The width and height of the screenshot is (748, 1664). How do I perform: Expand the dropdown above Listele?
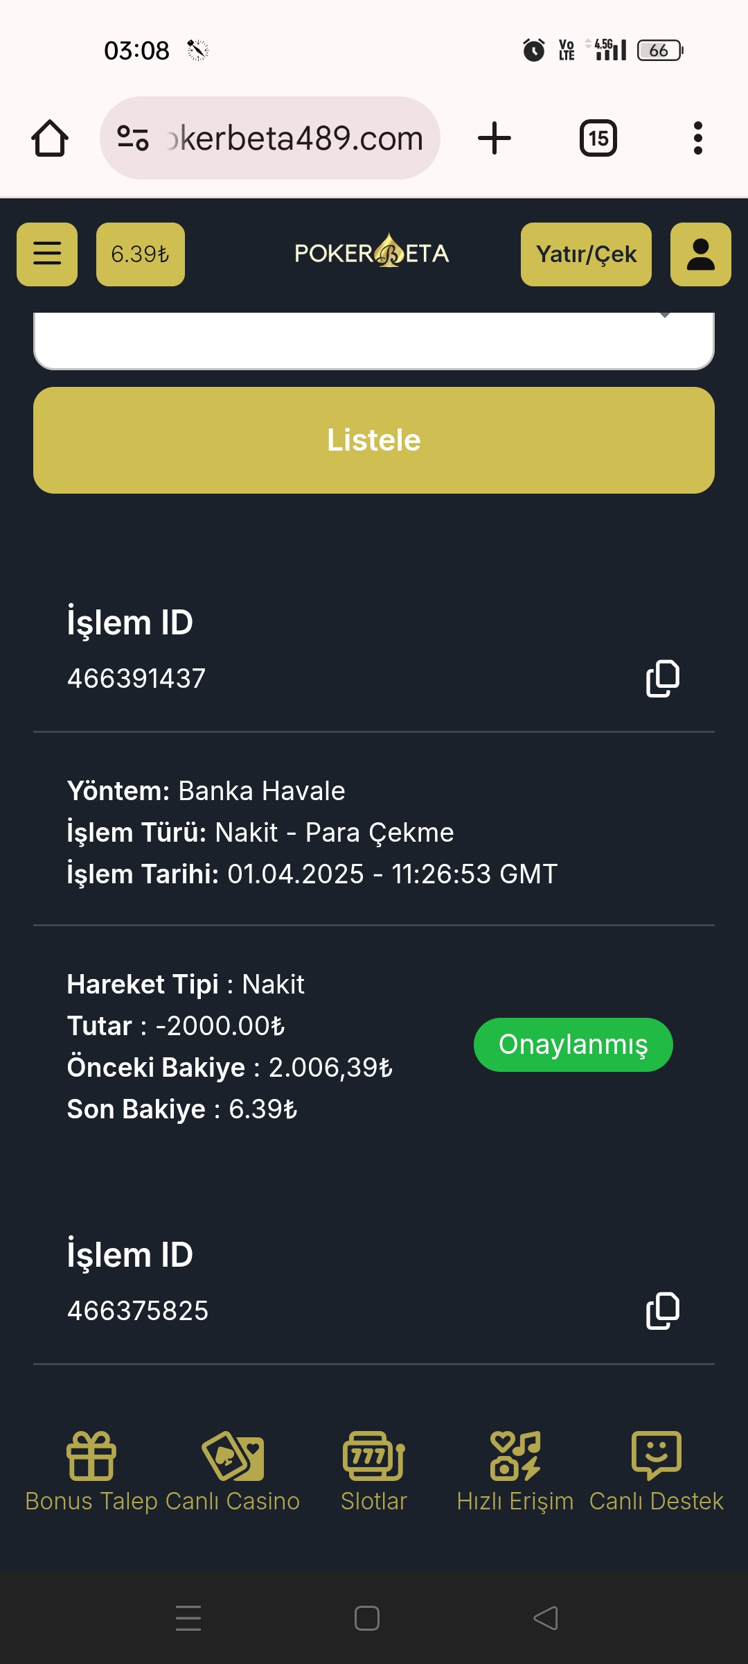(x=374, y=340)
